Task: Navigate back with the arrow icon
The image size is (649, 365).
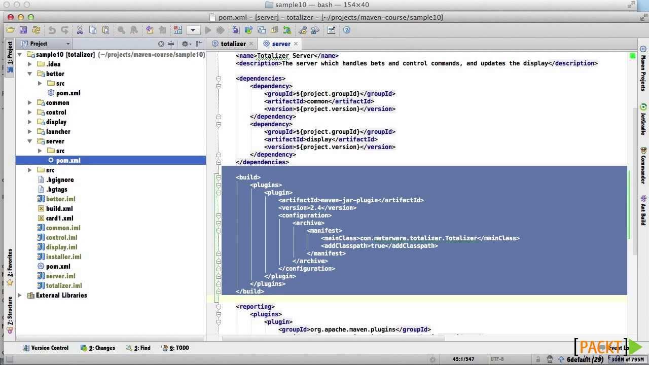Action: pyautogui.click(x=149, y=30)
